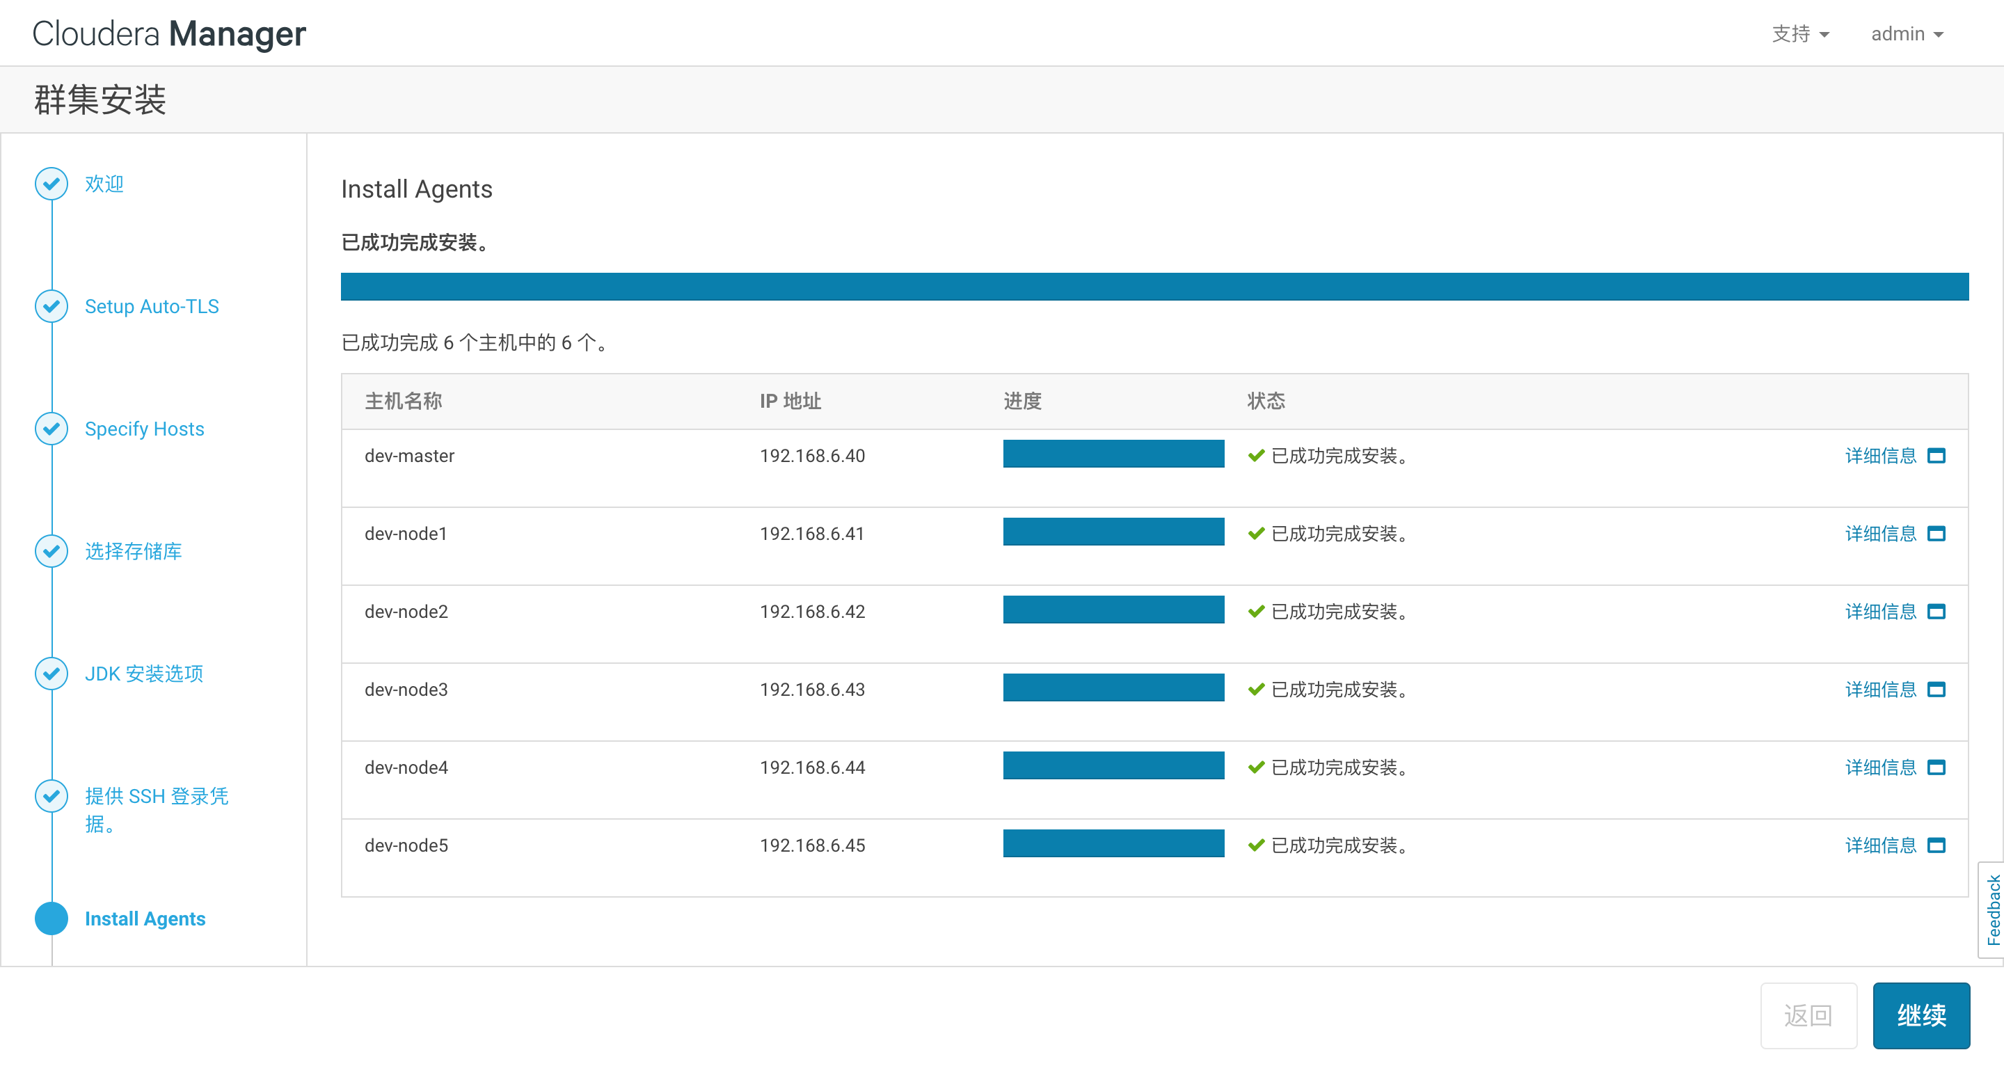Click log icon beside dev-node5 详细信息
2004x1066 pixels.
[1938, 846]
